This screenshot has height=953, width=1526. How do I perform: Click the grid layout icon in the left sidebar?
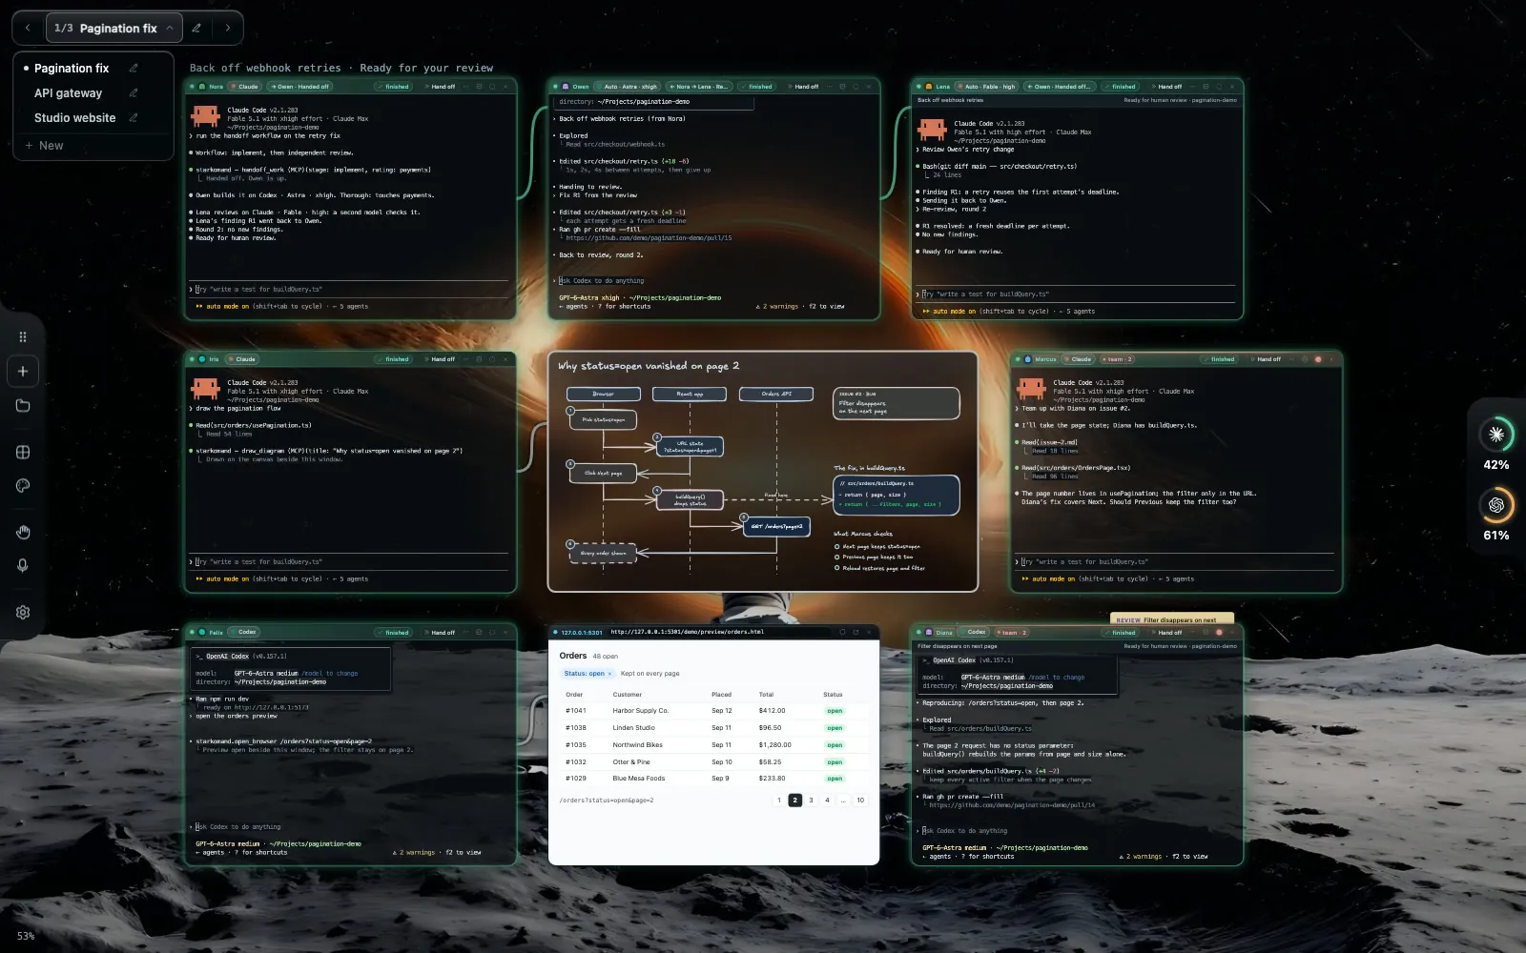[23, 453]
